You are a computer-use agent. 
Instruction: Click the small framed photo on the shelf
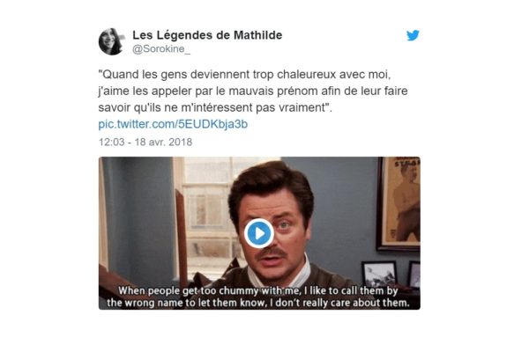[380, 275]
